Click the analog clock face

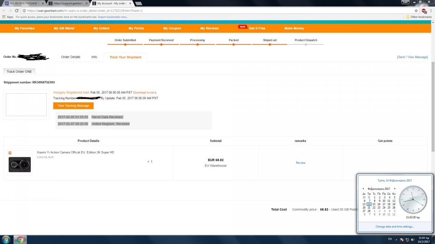[413, 200]
